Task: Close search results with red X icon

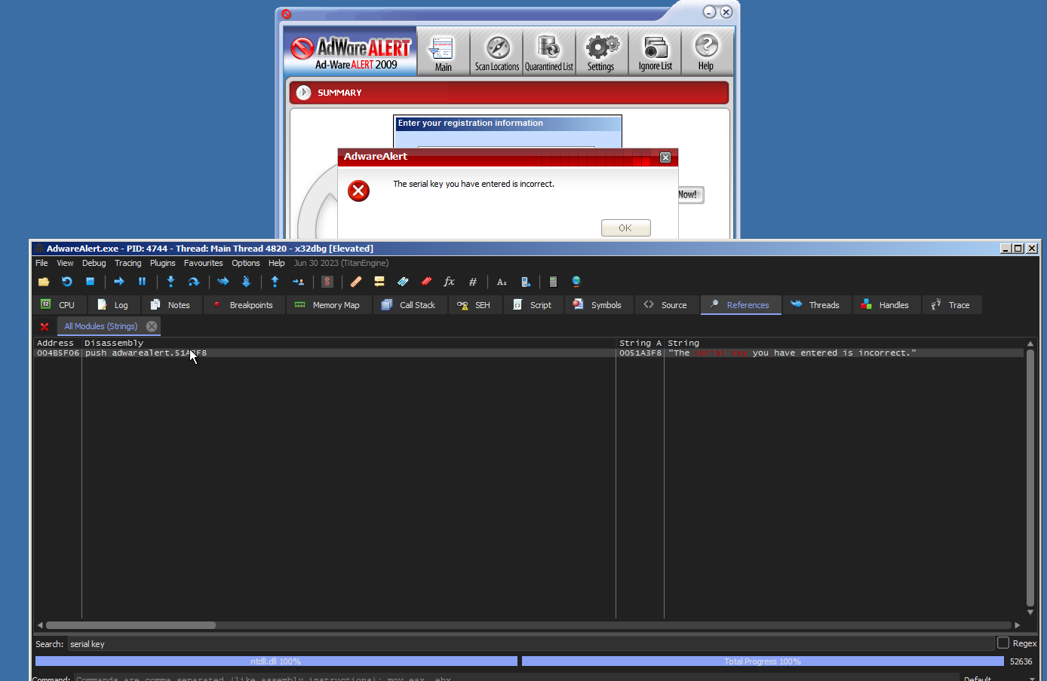Action: pos(45,326)
